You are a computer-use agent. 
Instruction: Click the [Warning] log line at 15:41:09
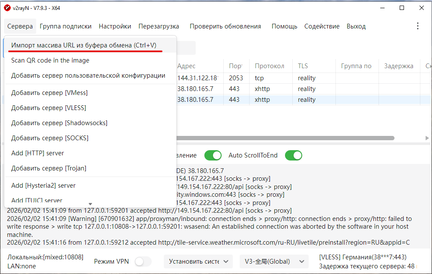click(x=210, y=227)
